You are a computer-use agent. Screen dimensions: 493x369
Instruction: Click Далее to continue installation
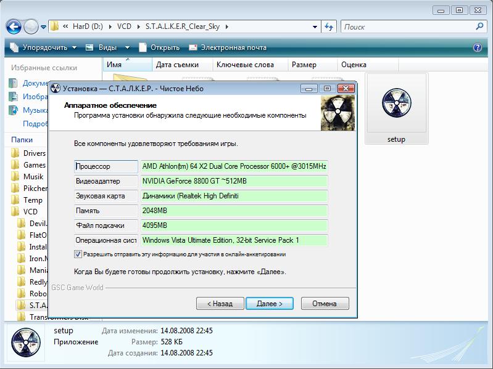[270, 304]
